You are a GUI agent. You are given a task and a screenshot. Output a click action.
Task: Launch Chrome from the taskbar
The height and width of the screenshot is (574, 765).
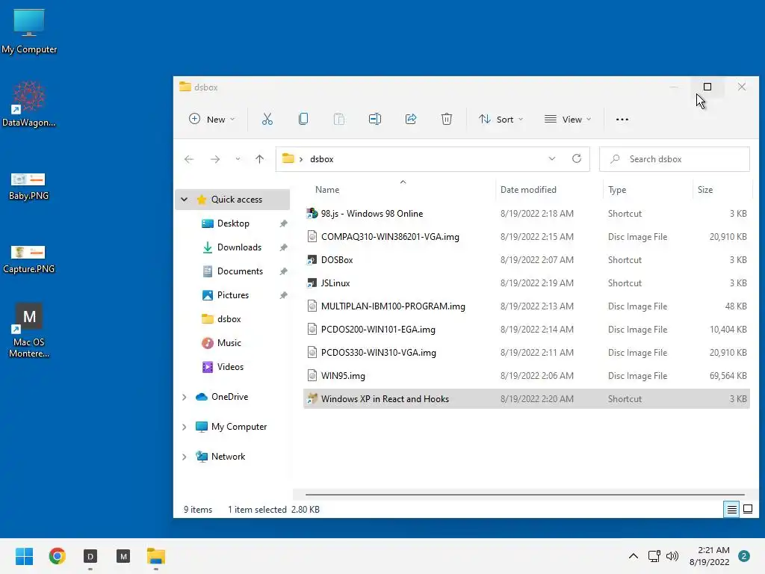coord(57,556)
